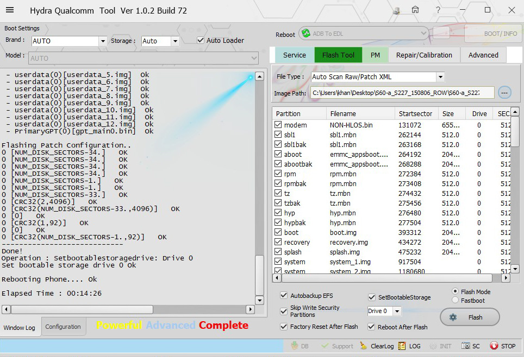
Task: Toggle Factory Reset After Flash
Action: coord(284,327)
